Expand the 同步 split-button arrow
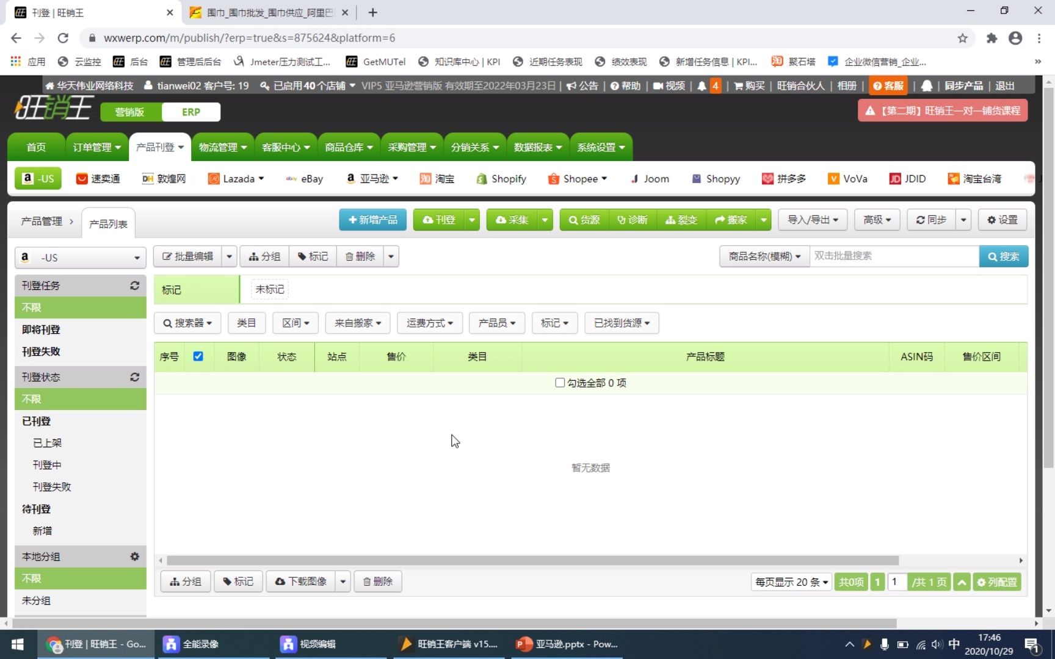1055x659 pixels. coord(963,220)
